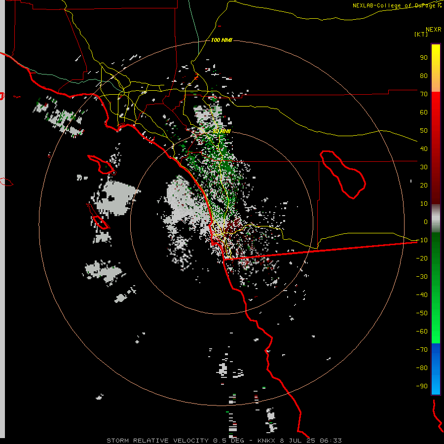Image resolution: width=444 pixels, height=444 pixels.
Task: Click the 40 value on the velocity scale
Action: [424, 148]
